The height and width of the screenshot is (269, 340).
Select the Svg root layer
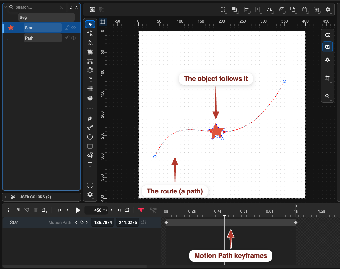[46, 18]
